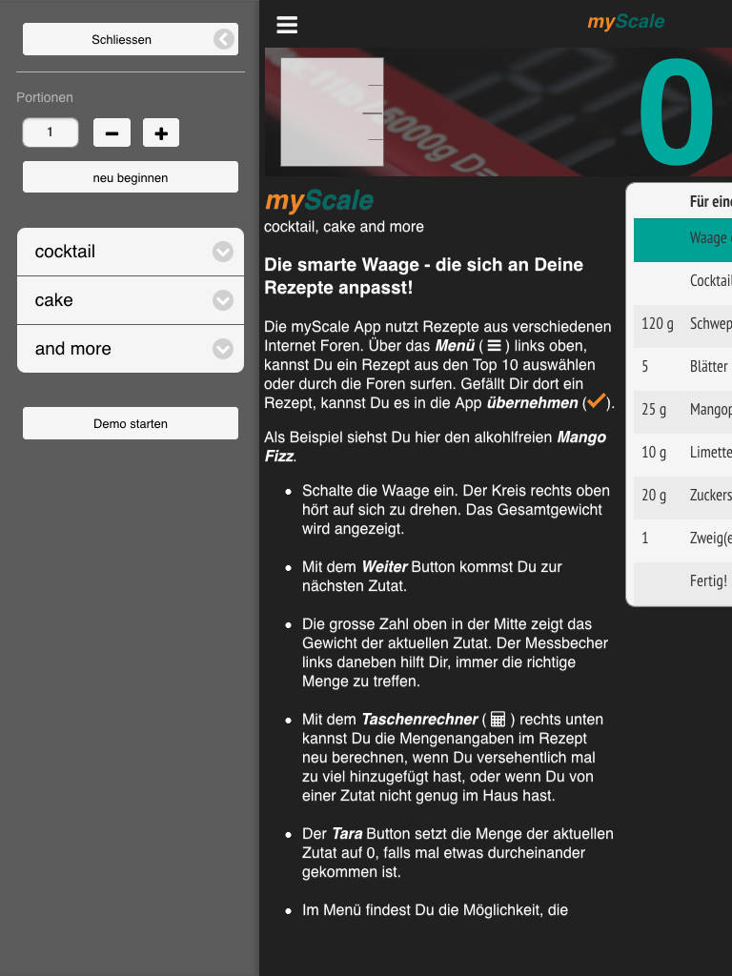Expand the and more section
732x976 pixels.
[130, 349]
